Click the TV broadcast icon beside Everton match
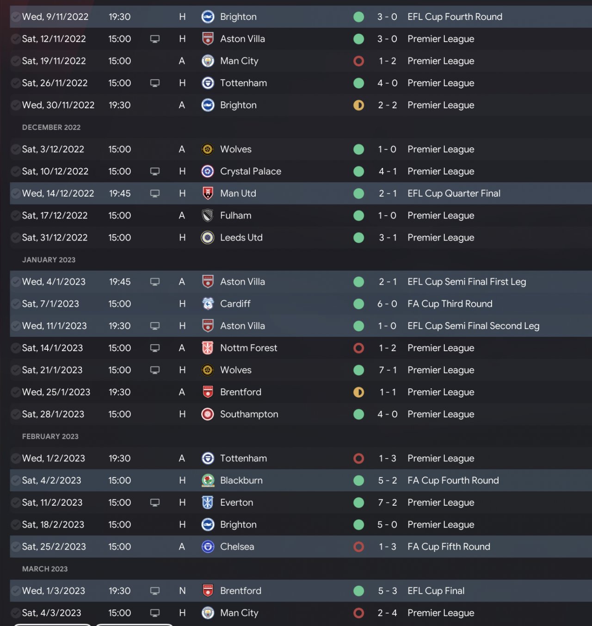This screenshot has width=592, height=626. coord(155,502)
